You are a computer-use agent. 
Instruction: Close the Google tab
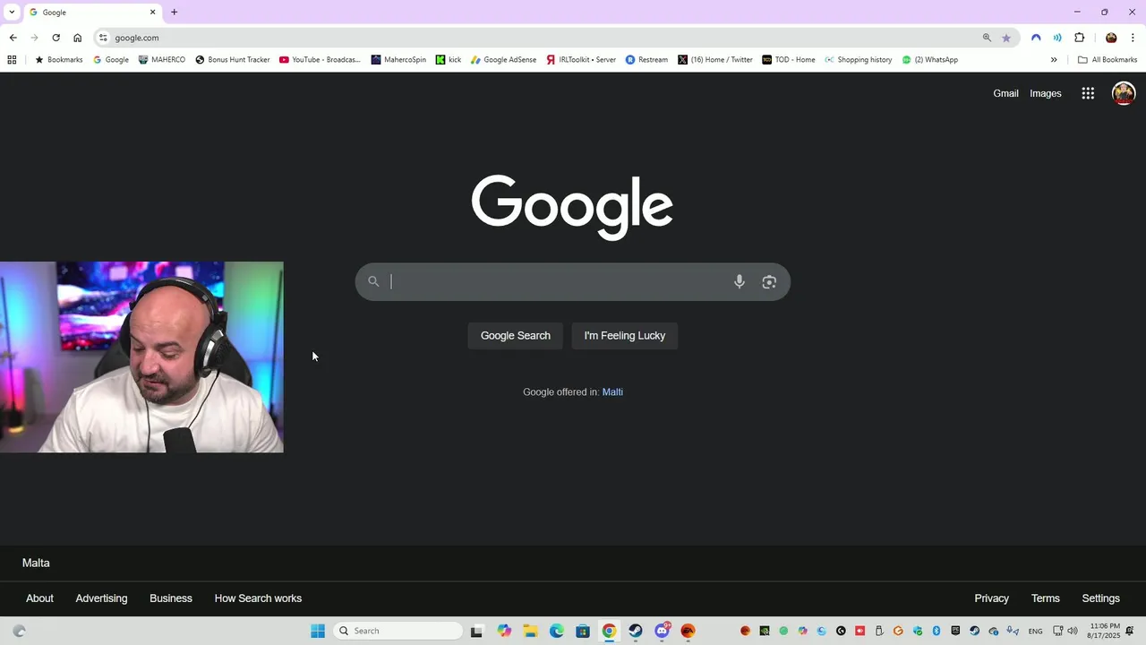[x=152, y=13]
